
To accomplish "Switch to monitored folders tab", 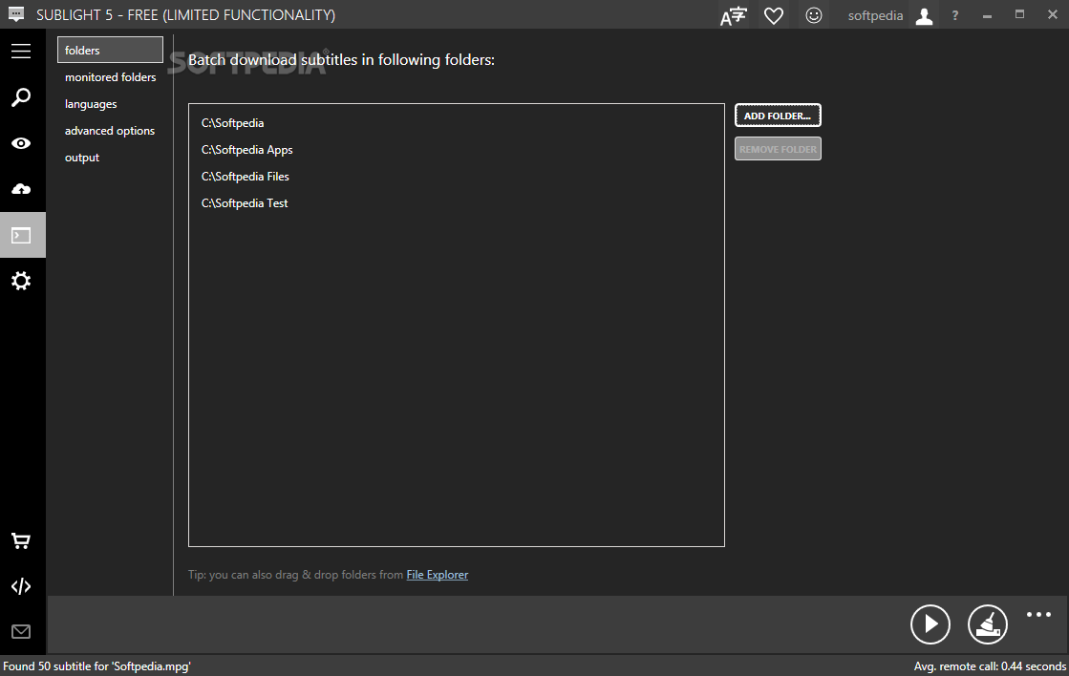I will (111, 77).
